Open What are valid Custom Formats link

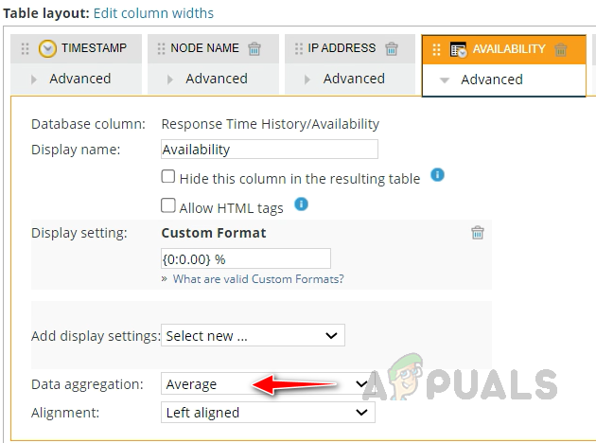[x=258, y=279]
